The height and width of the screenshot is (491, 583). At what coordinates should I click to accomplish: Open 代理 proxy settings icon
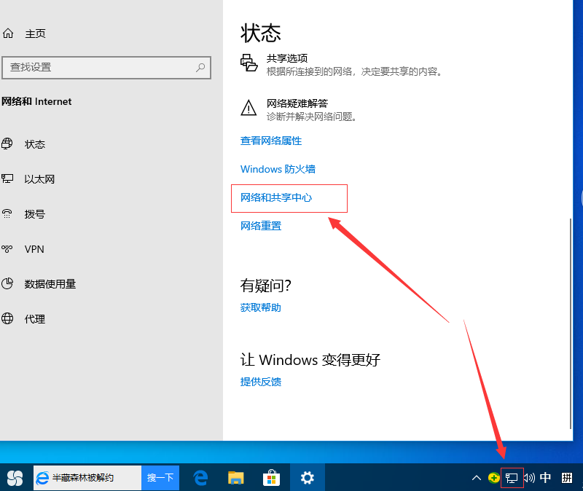(x=9, y=318)
